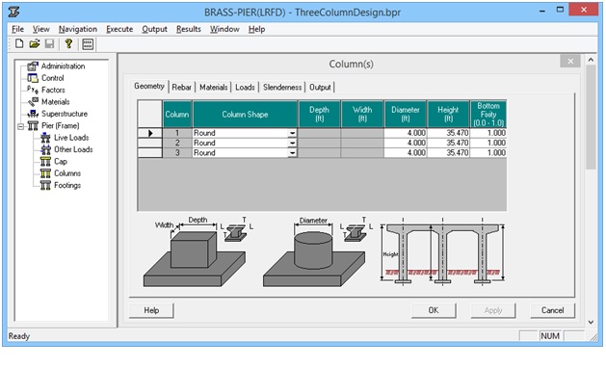
Task: Switch to the Slenderness tab
Action: [282, 87]
